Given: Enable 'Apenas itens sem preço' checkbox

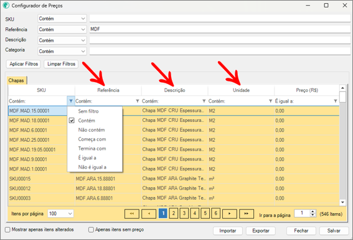Looking at the screenshot, I should pos(91,229).
